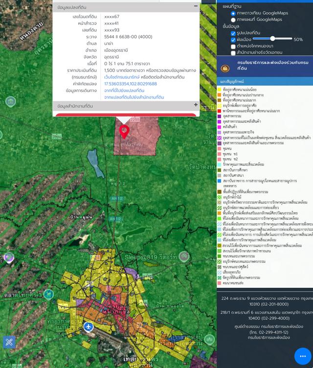Toggle the ผังเมือง layer checkbox

233,40
